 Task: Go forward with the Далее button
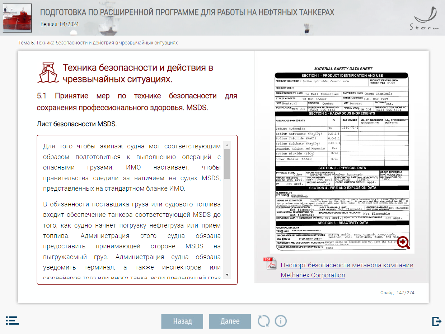pos(230,321)
